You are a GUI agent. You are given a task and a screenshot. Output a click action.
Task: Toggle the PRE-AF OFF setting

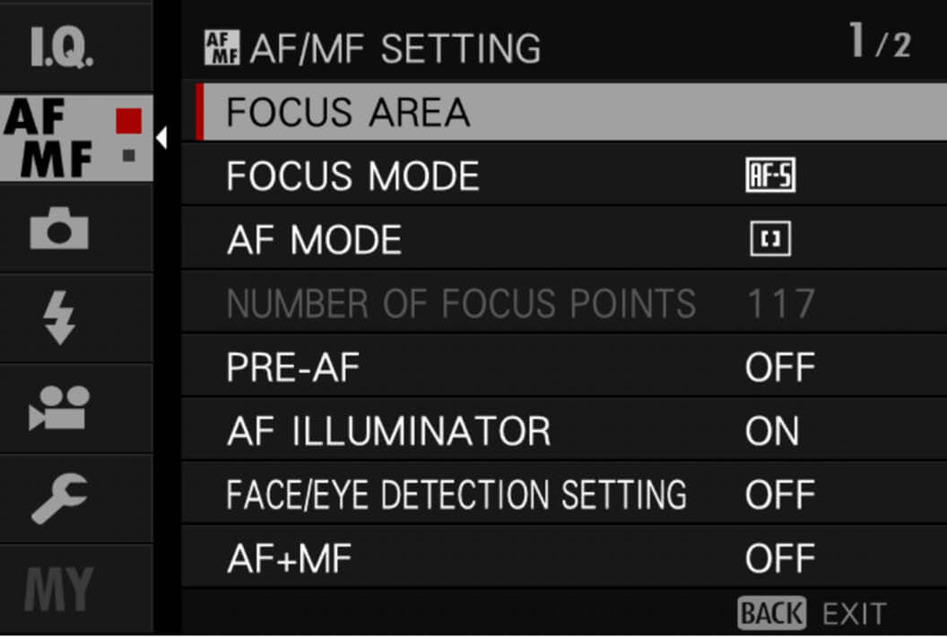(x=779, y=366)
